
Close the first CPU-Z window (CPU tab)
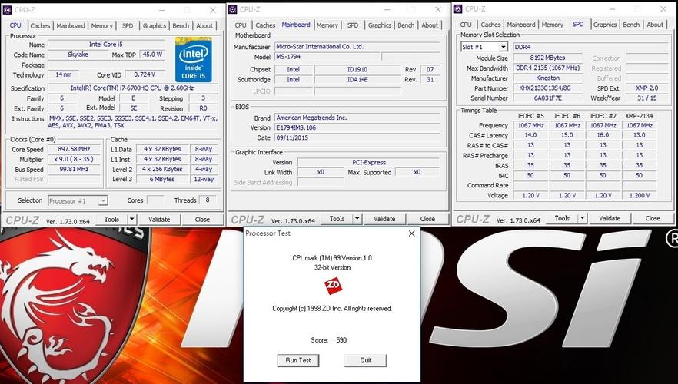(x=213, y=10)
